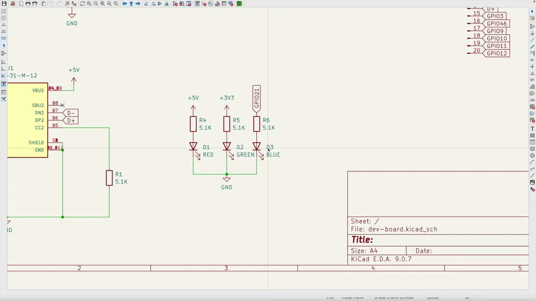
Task: Toggle showing hidden pins
Action: click(4, 54)
